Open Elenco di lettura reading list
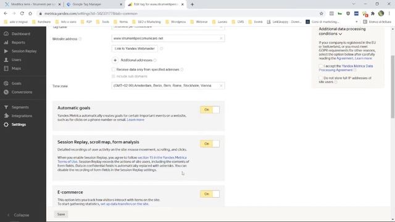 click(377, 22)
